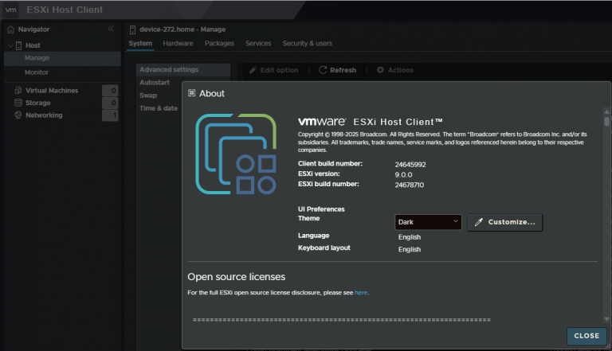Click the Navigator home icon
This screenshot has height=351, width=612.
pos(10,29)
